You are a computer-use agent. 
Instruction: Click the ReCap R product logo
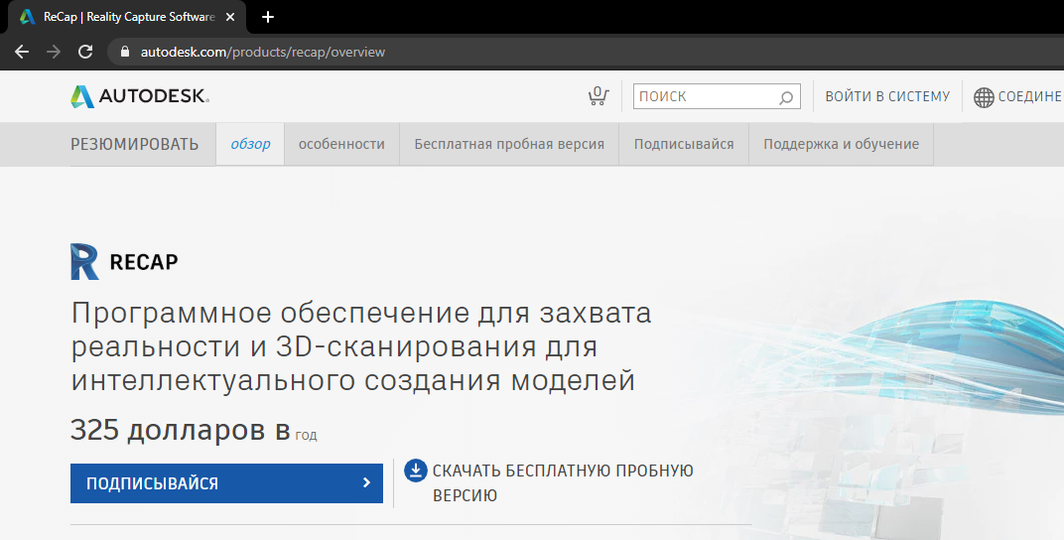pos(84,262)
